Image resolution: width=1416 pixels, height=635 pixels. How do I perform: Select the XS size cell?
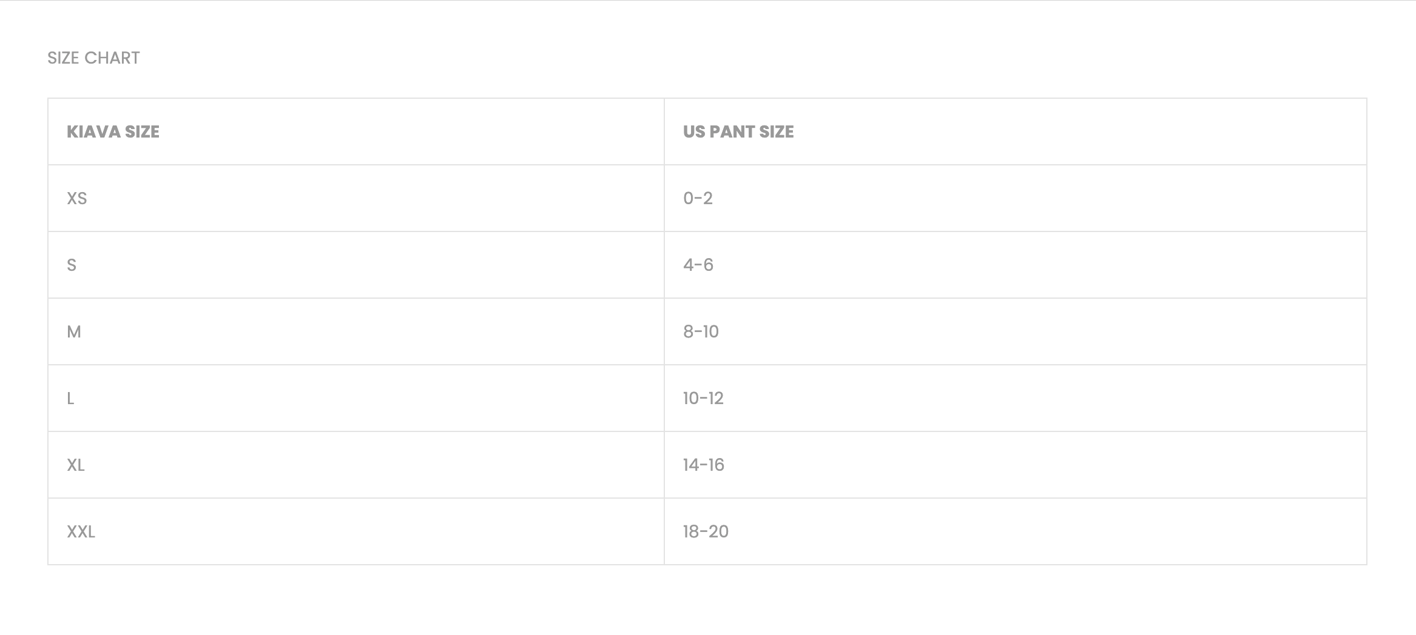point(77,199)
